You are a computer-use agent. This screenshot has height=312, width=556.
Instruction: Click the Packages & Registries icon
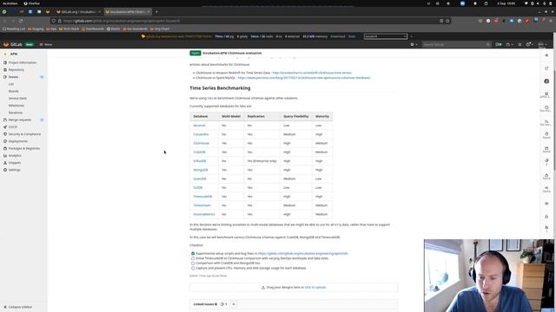click(x=5, y=148)
